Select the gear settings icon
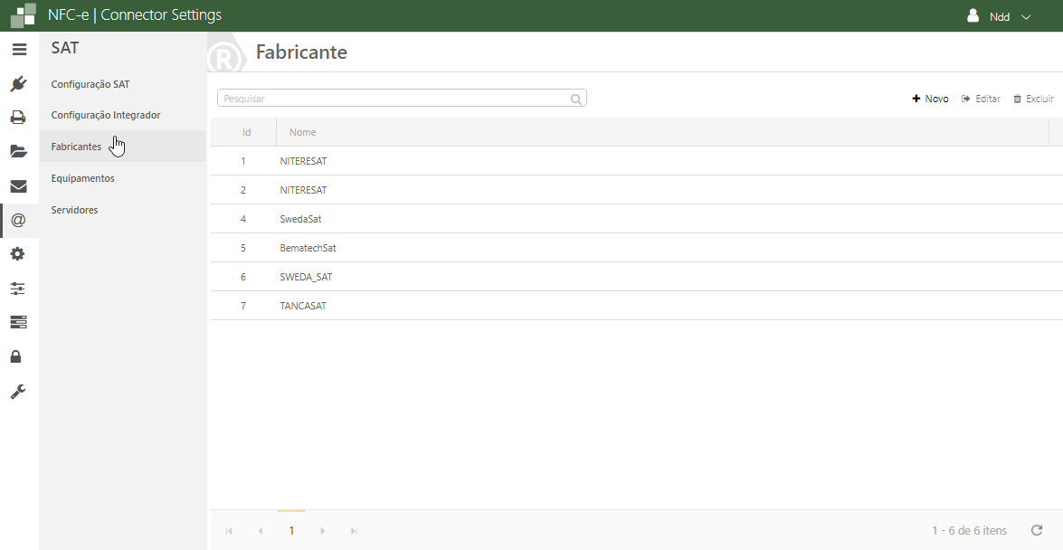This screenshot has width=1063, height=550. tap(18, 254)
